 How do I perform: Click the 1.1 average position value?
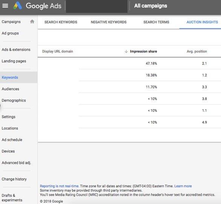[x=204, y=110]
